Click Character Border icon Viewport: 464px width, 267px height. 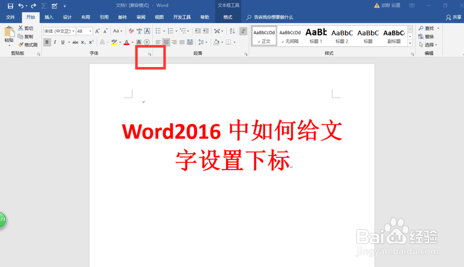pos(147,31)
